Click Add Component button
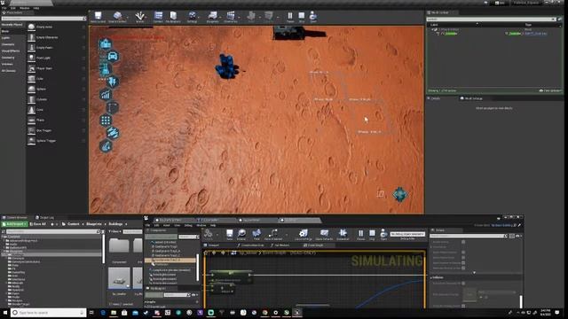Screen dimensions: 568x319 (x=161, y=237)
